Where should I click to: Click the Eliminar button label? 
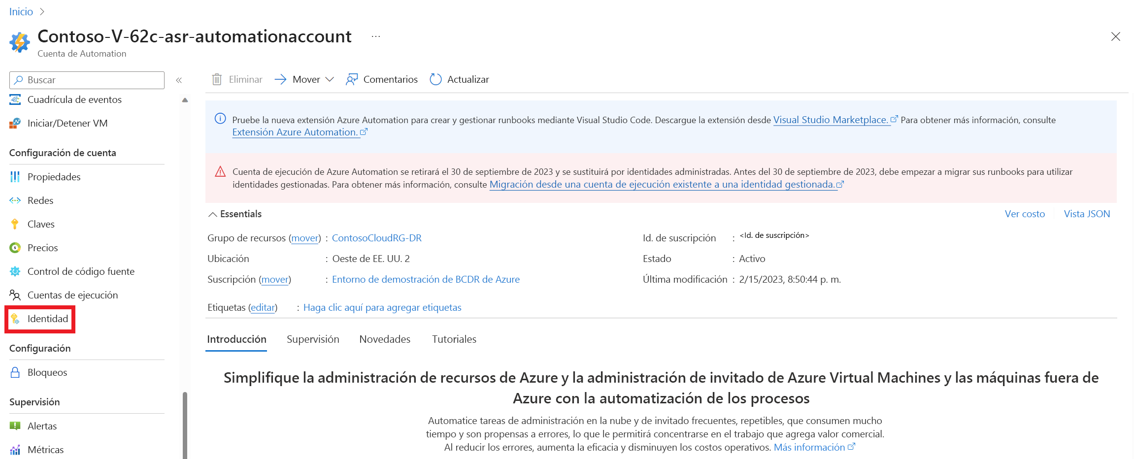click(245, 79)
